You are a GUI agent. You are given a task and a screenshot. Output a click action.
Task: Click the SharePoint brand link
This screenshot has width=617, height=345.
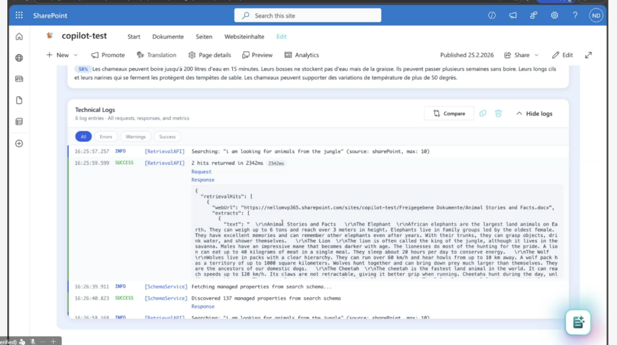50,15
